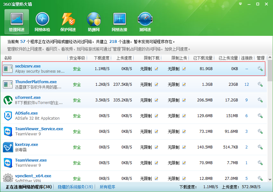The height and width of the screenshot is (192, 273).
Task: Click 81.9GB downloaded value for secbizsrv.exe
Action: [x=206, y=69]
